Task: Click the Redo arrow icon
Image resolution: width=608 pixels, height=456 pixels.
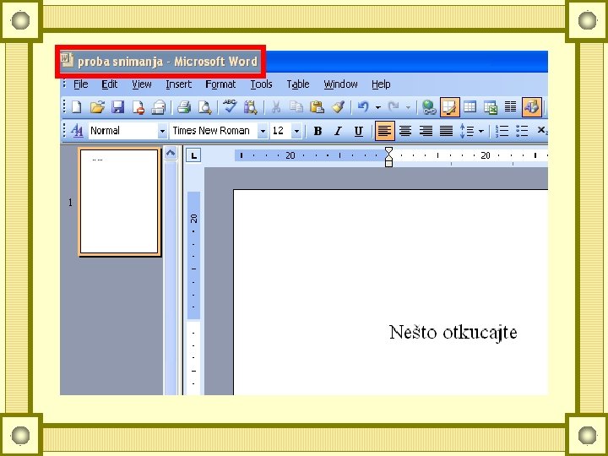Action: (x=394, y=106)
